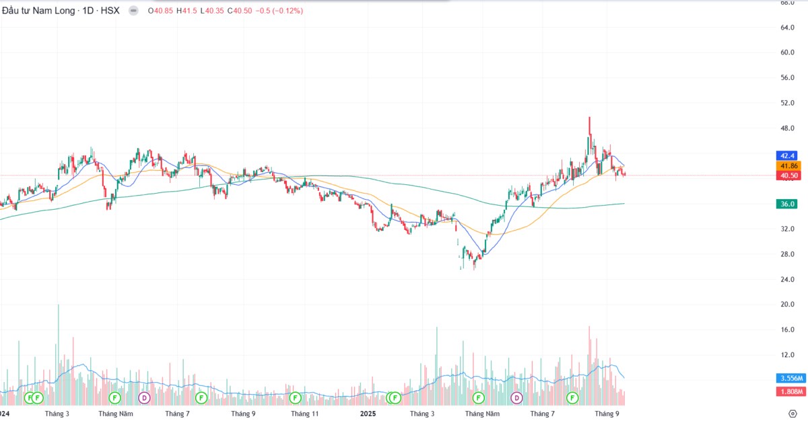The image size is (808, 423).
Task: Select the orange 41.86 moving average label
Action: [788, 165]
